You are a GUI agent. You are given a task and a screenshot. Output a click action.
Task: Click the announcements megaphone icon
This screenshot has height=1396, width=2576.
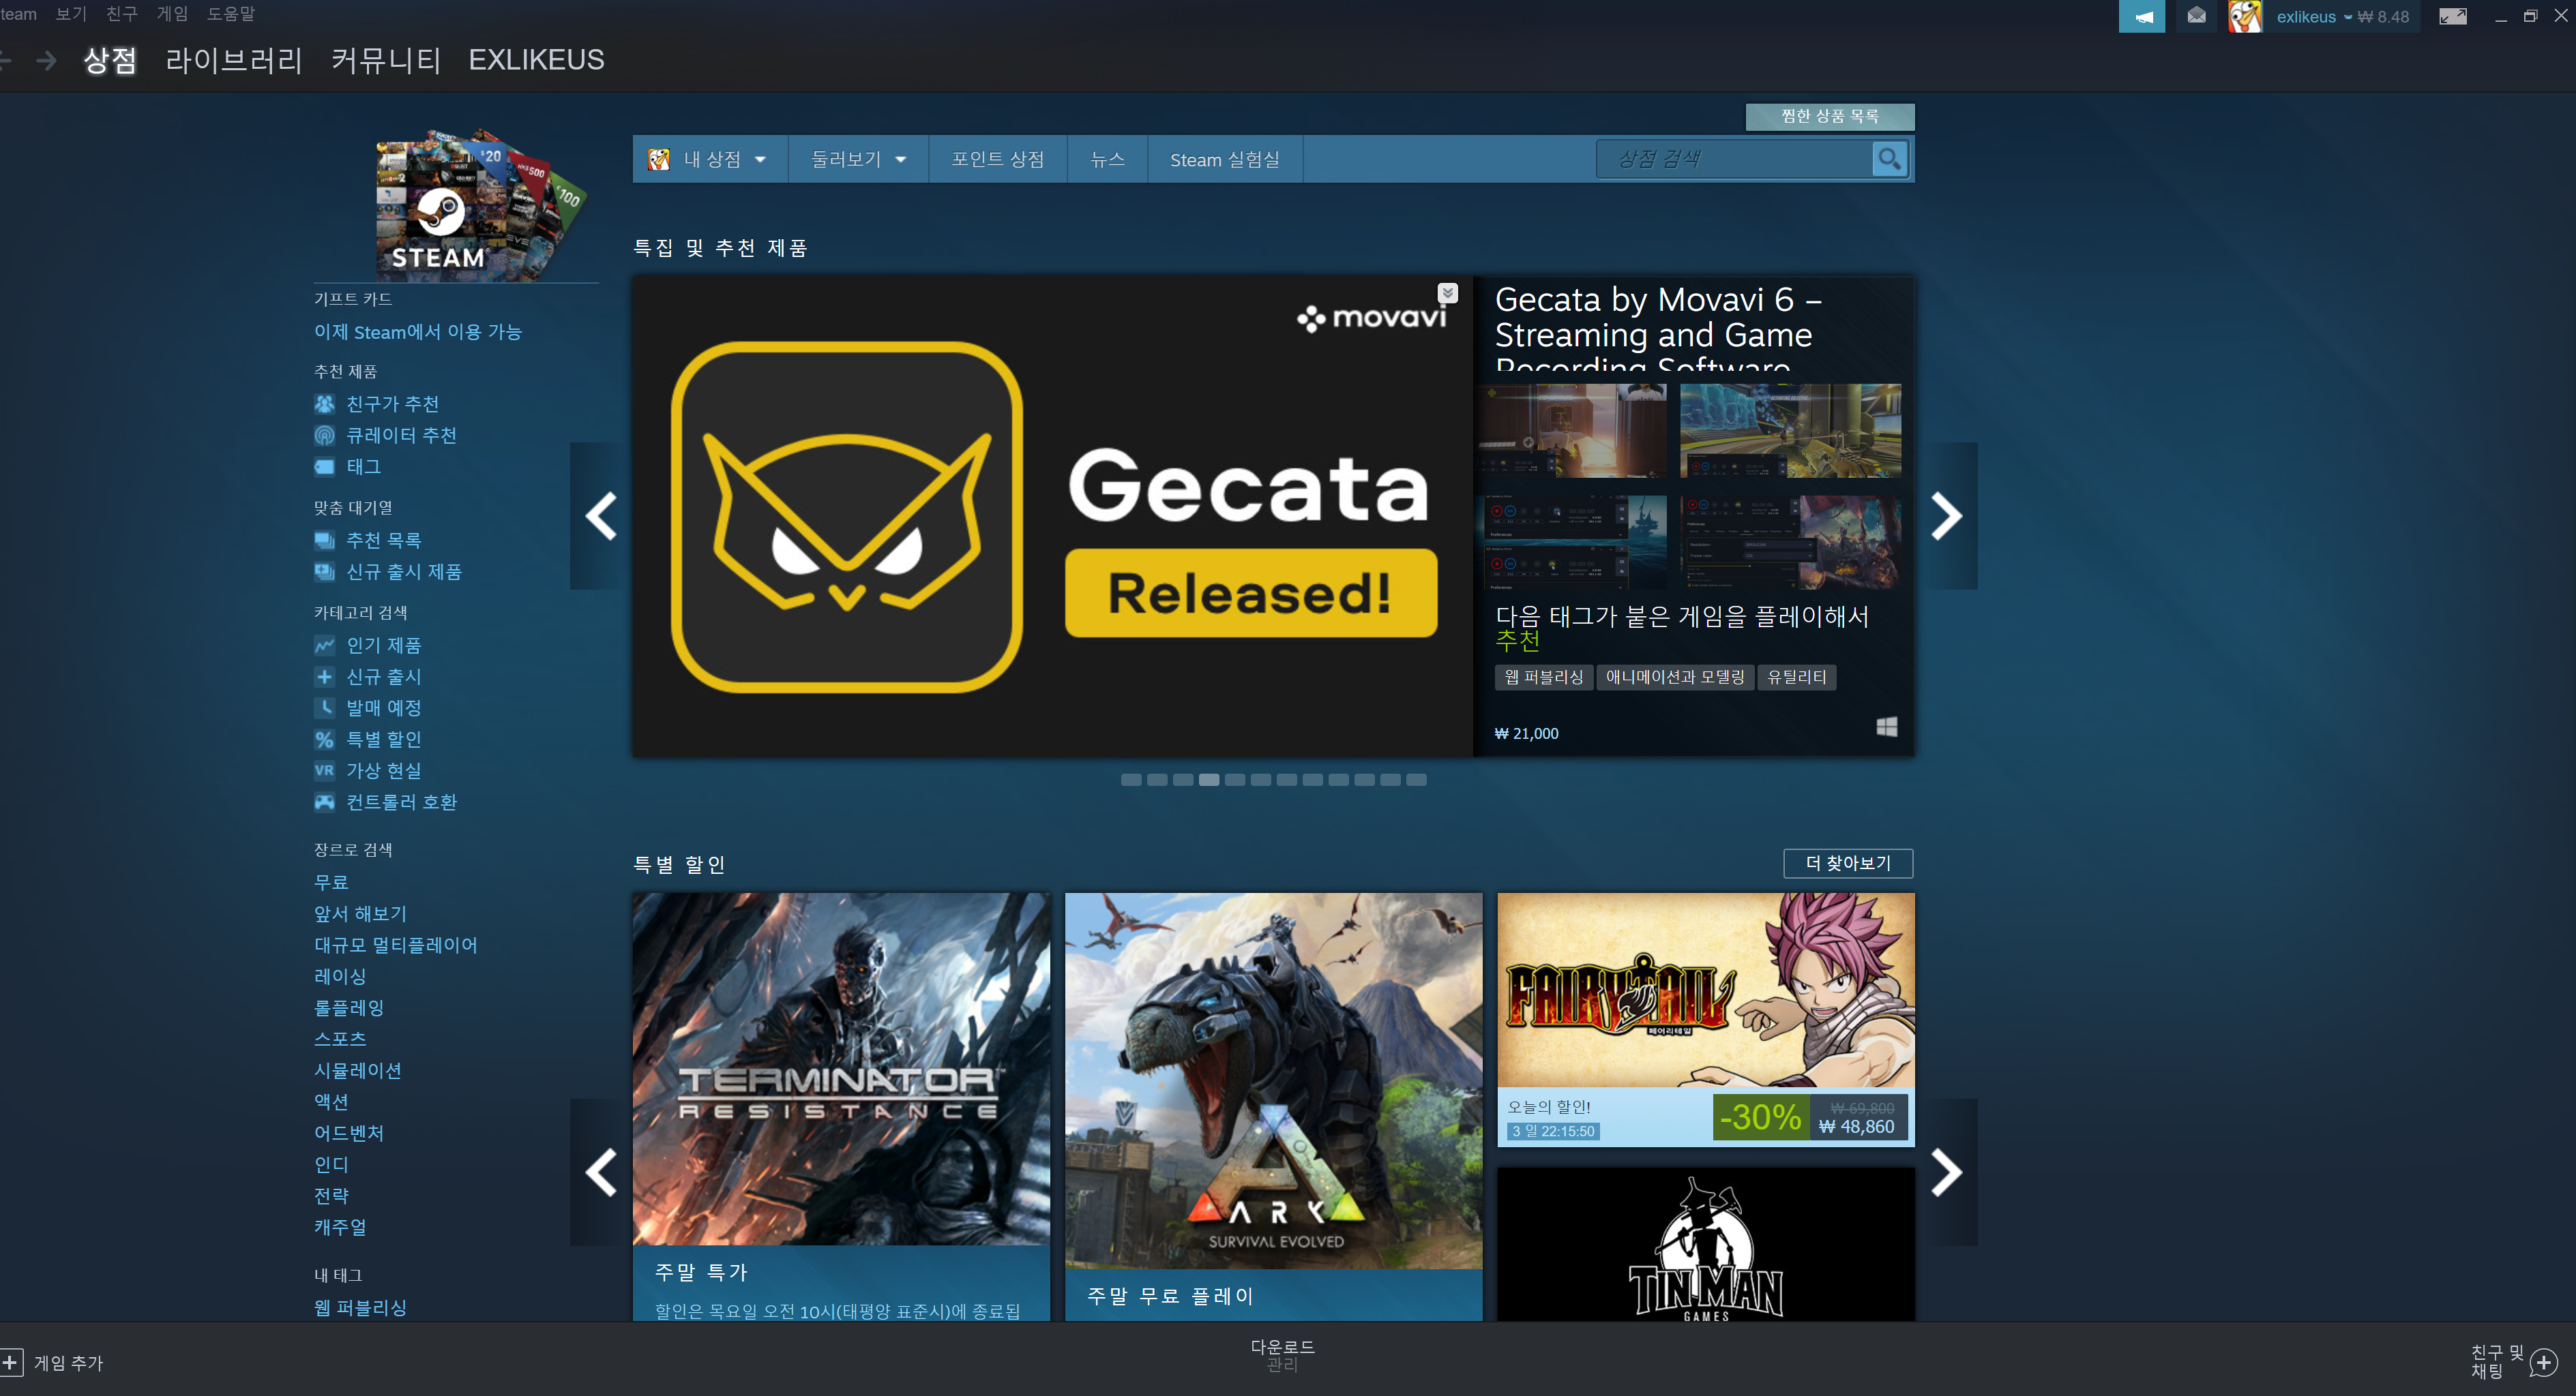point(2141,16)
